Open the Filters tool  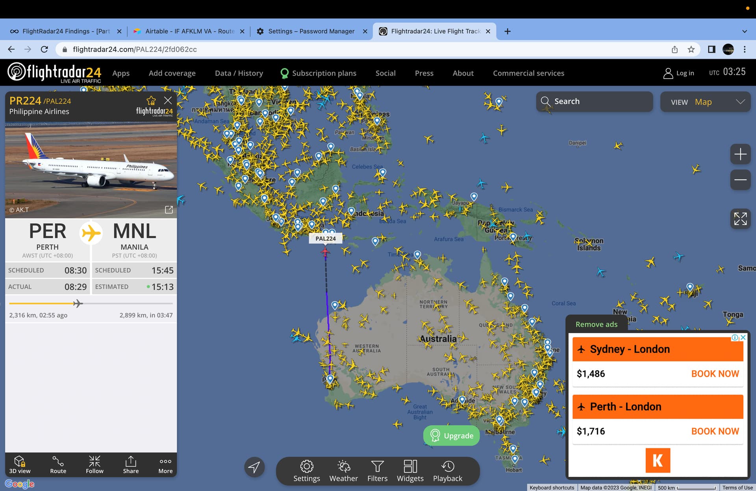click(377, 471)
